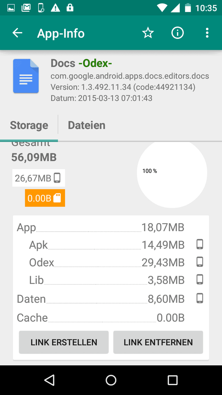Tap phone icon next to Lib size
The width and height of the screenshot is (222, 395).
point(200,280)
